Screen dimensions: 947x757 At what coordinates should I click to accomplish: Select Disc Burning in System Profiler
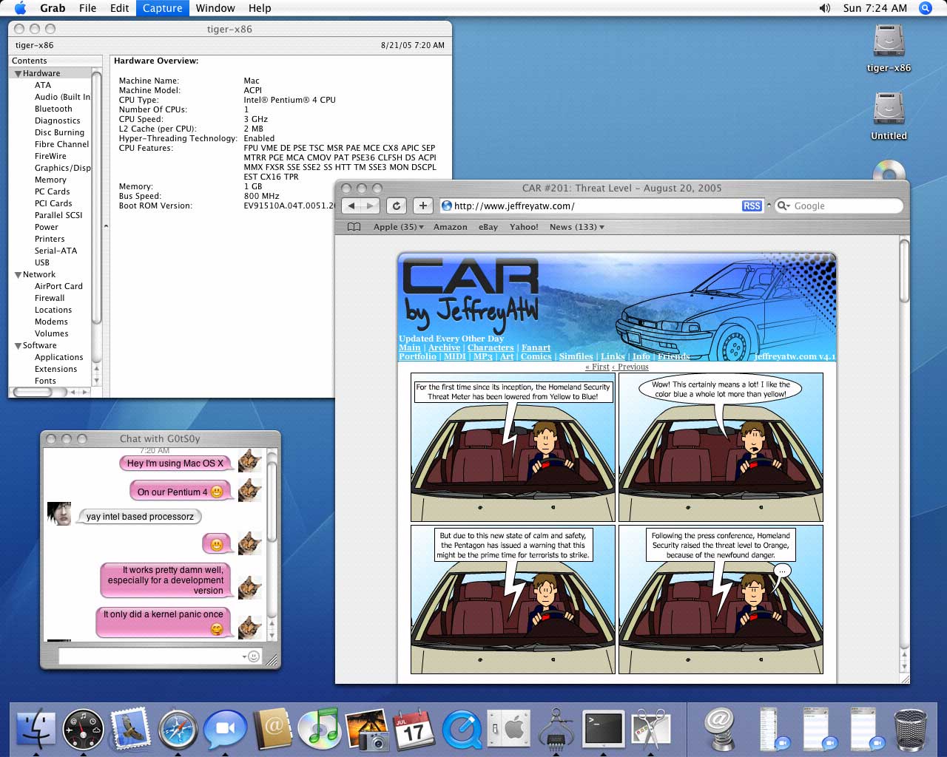(59, 132)
